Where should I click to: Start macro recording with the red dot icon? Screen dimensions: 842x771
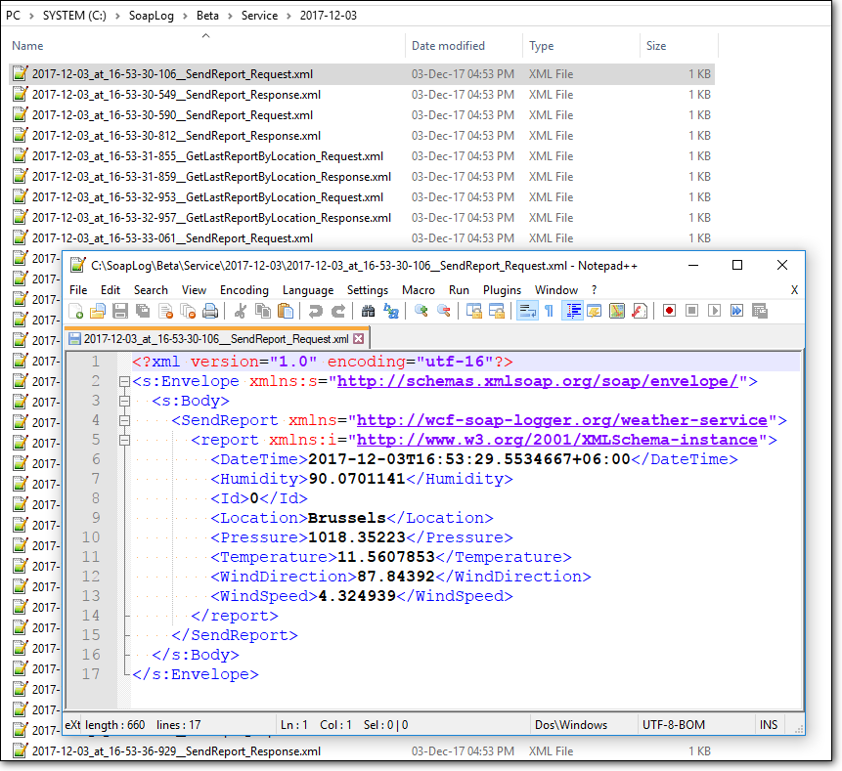(670, 312)
